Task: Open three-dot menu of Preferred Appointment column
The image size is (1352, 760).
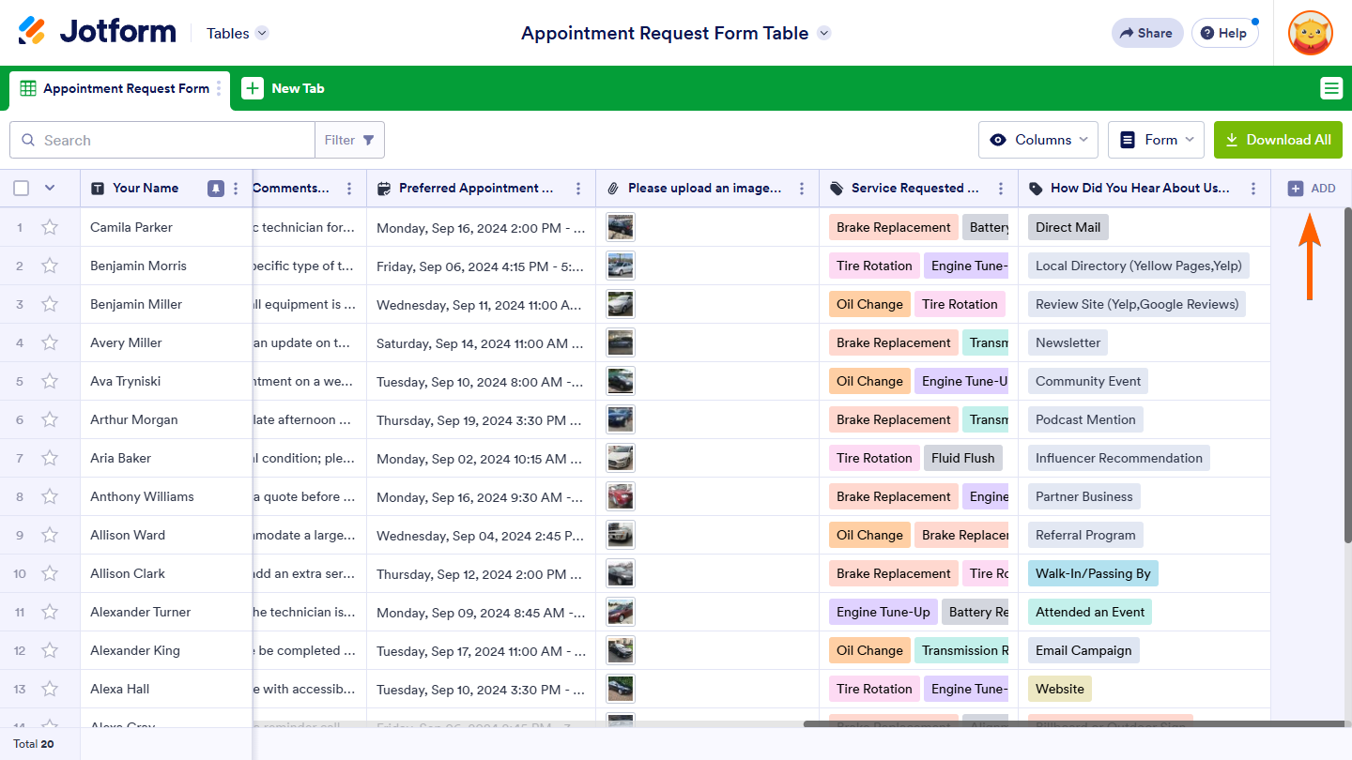Action: pyautogui.click(x=578, y=189)
